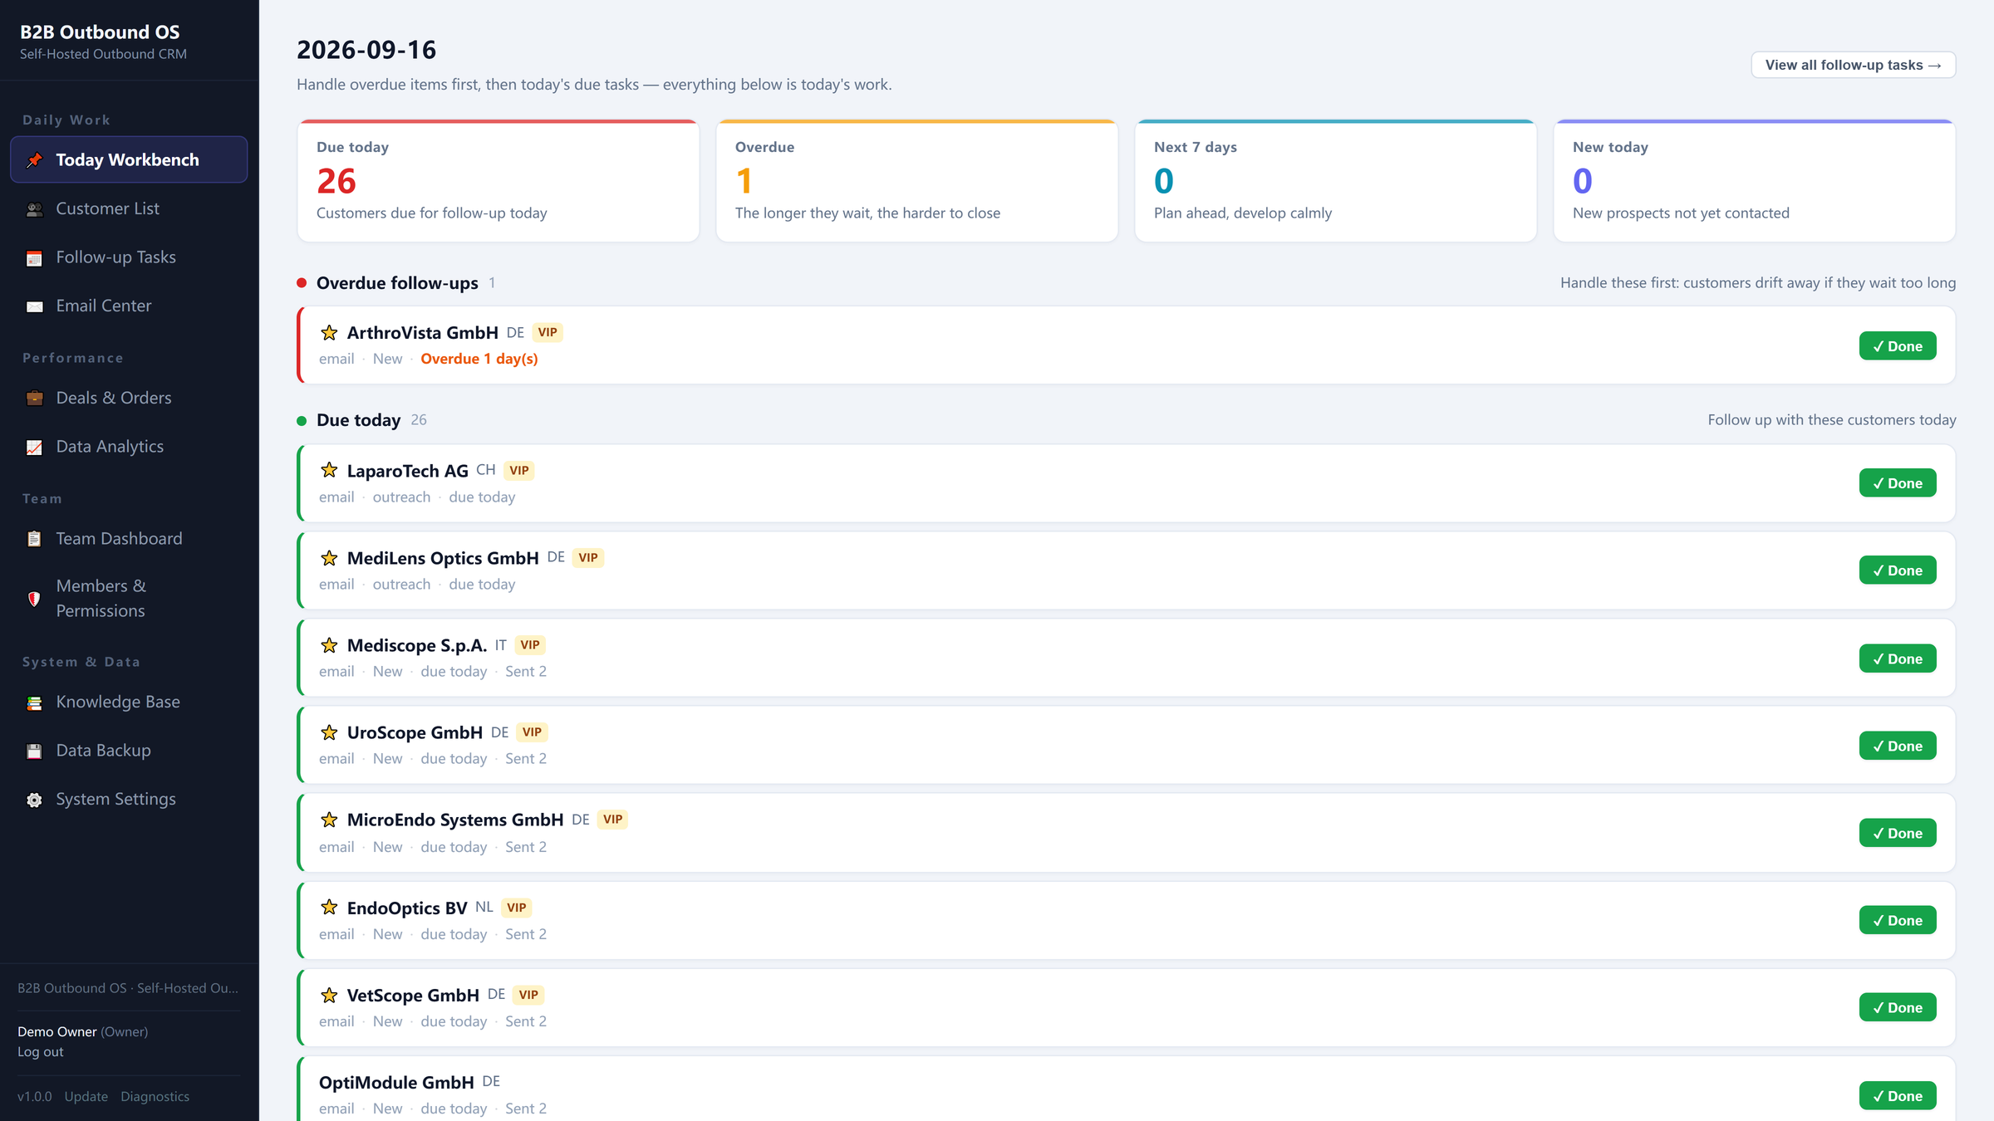Screen dimensions: 1994x1121
Task: Click the star icon on LaparoTech AG
Action: coord(329,470)
